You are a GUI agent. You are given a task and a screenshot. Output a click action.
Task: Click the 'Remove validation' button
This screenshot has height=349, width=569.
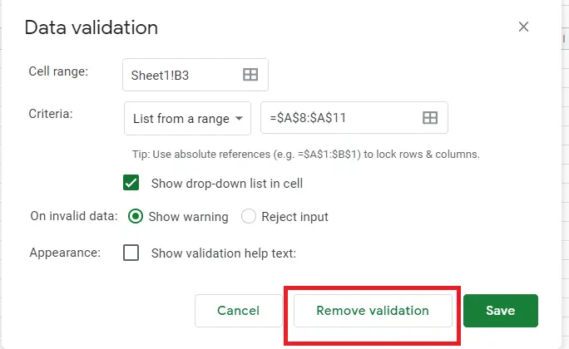point(373,311)
